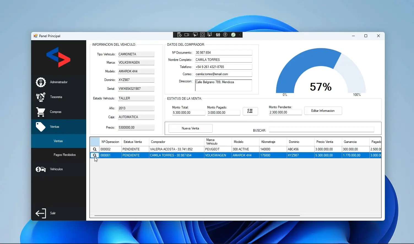Click the curly braces binding check icon
414x244 pixels.
tap(218, 35)
